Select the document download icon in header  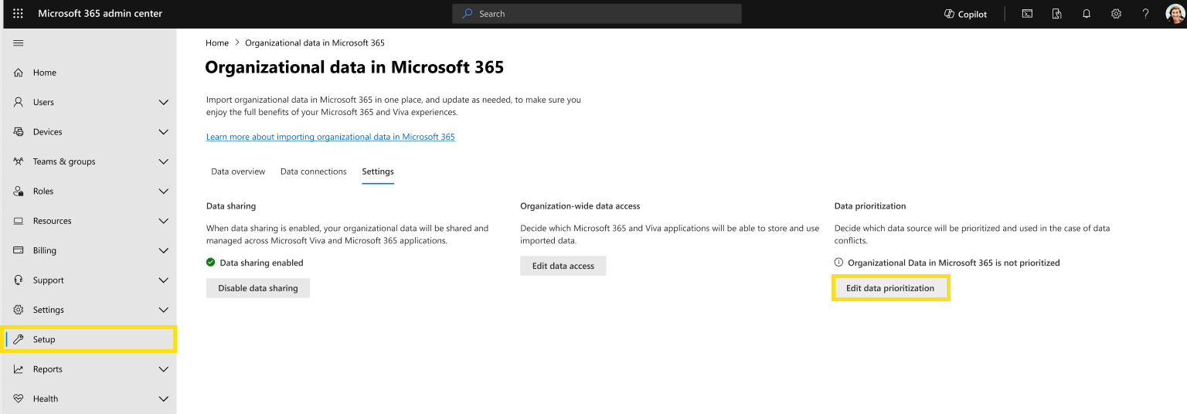[1057, 14]
